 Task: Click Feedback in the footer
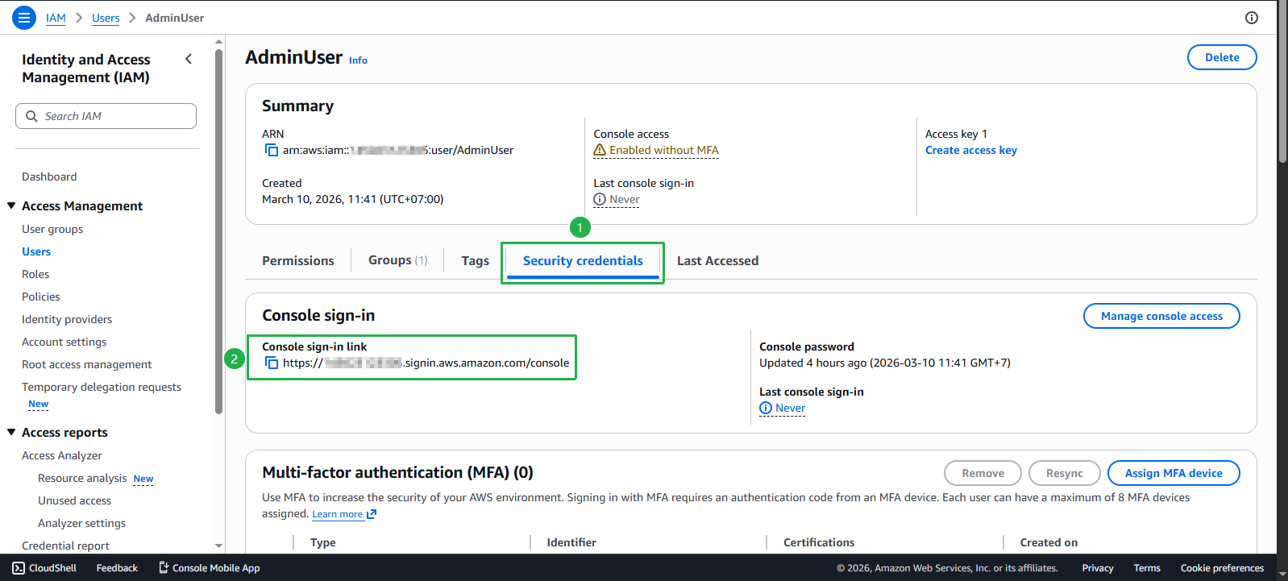[117, 568]
